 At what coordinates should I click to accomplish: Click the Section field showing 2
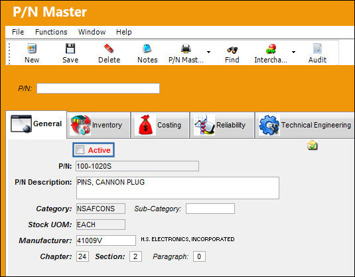point(135,256)
